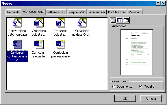Screen dimensions: 167x105
Task: Open the Altri documenti tab
Action: 33,12
